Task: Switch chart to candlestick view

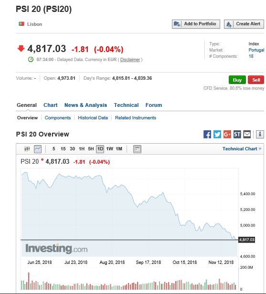Action: [x=27, y=149]
